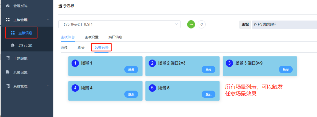
Task: Open the V5.1RevD TEST1 board dropdown
Action: point(119,24)
